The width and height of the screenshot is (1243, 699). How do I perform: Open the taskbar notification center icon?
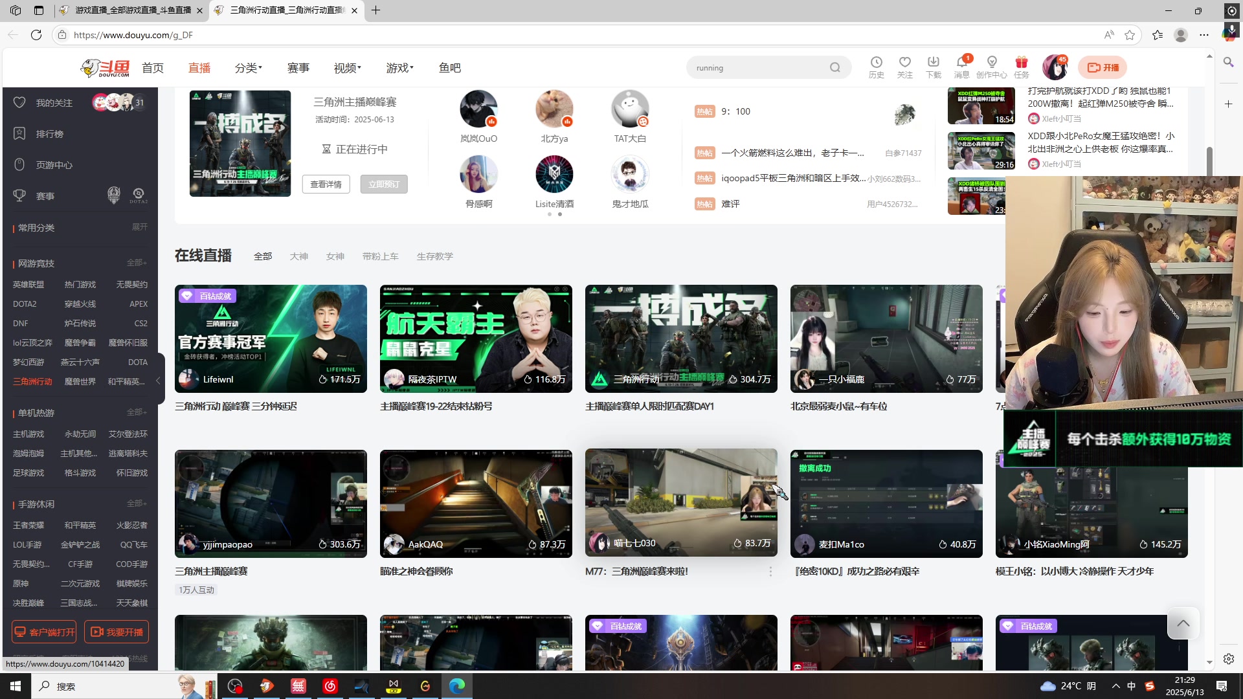pos(1222,686)
